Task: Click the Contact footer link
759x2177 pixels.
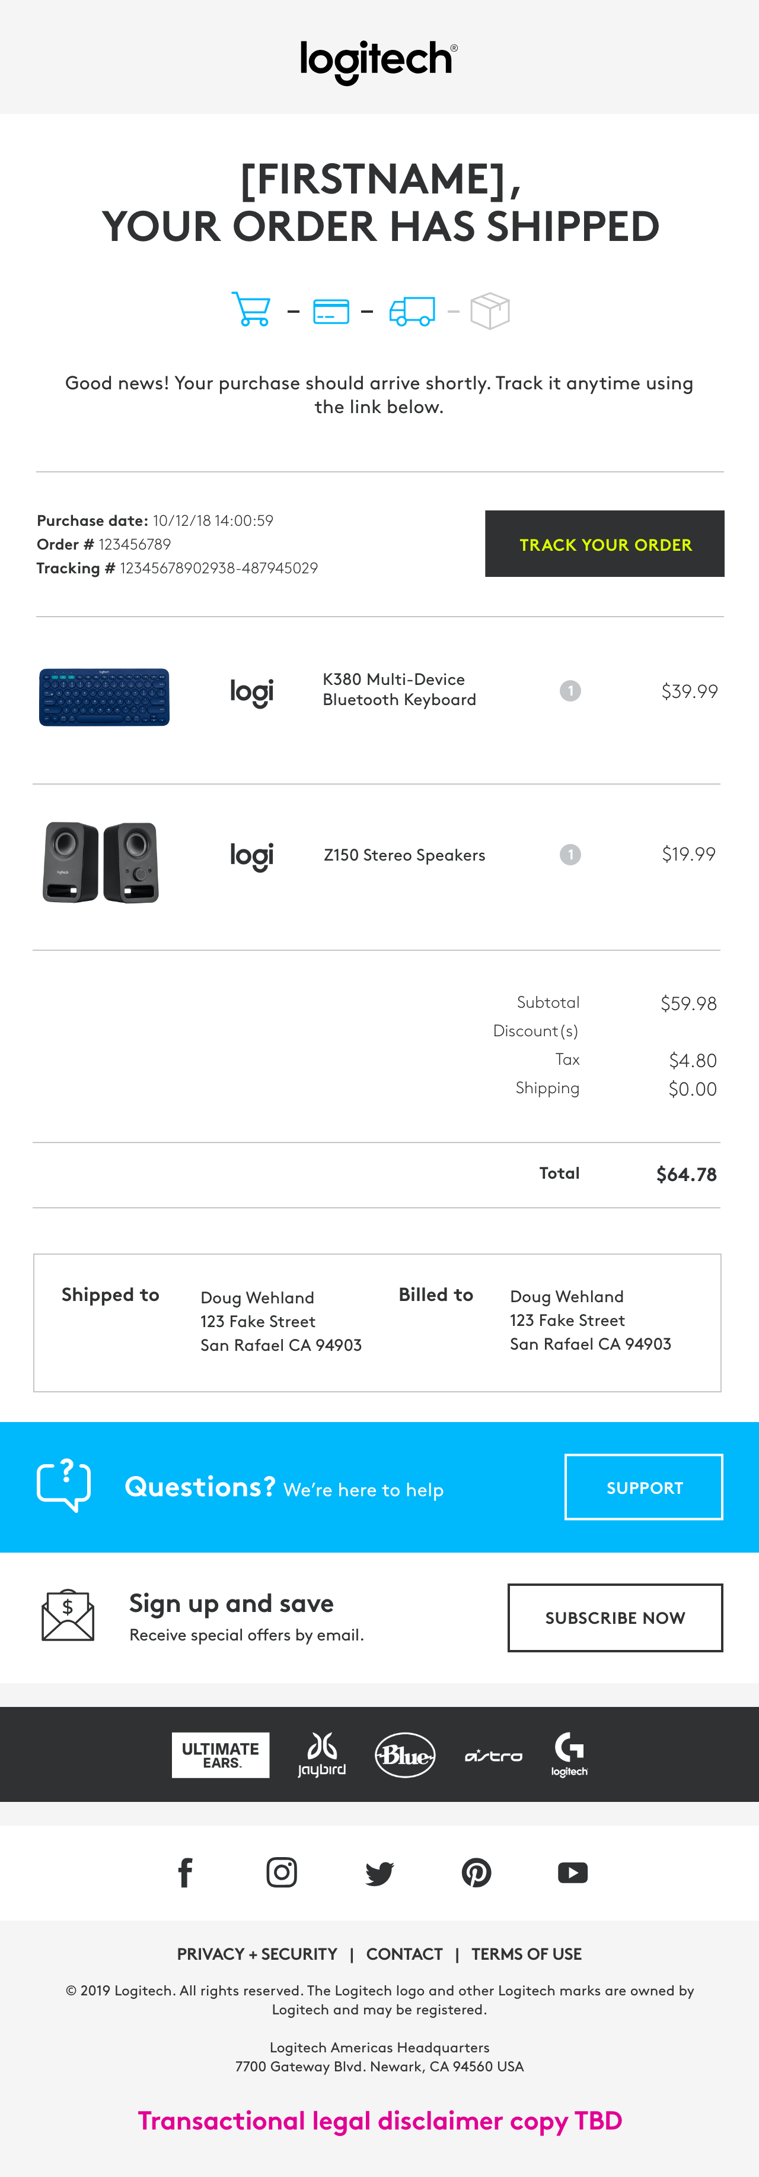Action: 404,1954
